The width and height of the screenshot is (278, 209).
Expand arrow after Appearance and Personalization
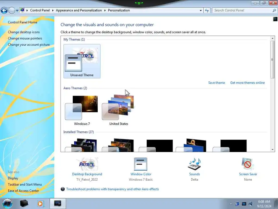click(105, 10)
